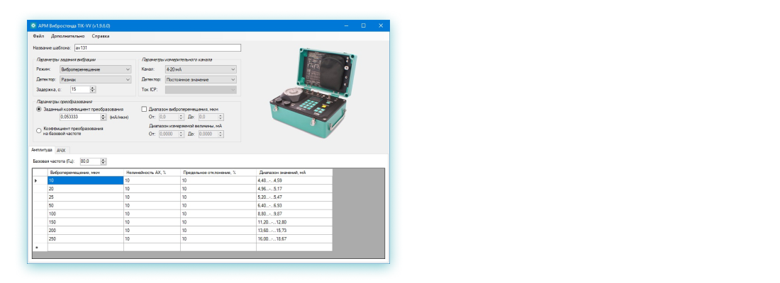This screenshot has width=780, height=283.
Task: Click the range cell 5,20...-...5,47
Action: point(294,197)
